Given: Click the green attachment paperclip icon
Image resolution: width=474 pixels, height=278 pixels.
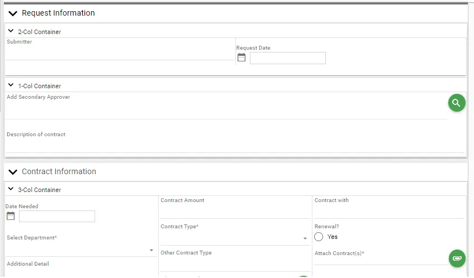Looking at the screenshot, I should 457,258.
